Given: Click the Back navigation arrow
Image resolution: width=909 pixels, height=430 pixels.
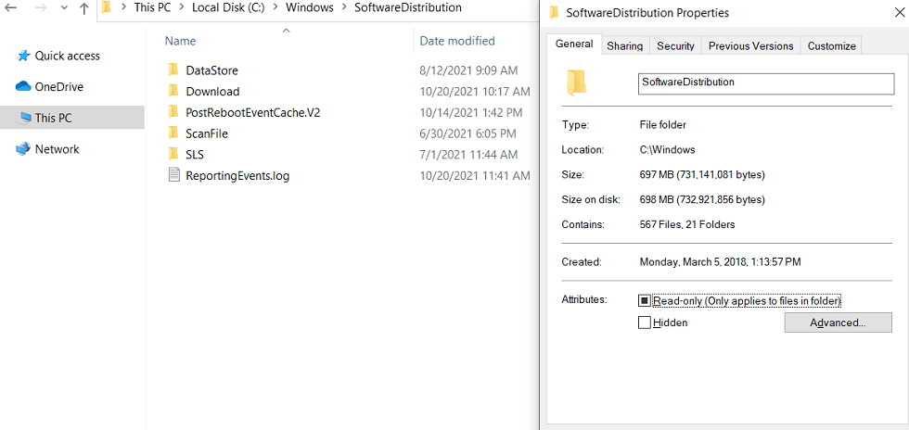Looking at the screenshot, I should click(x=12, y=8).
